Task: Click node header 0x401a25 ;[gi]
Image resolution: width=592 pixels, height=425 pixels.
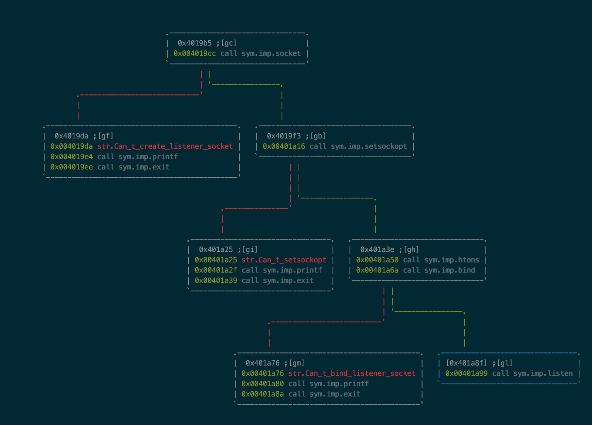Action: [x=228, y=250]
